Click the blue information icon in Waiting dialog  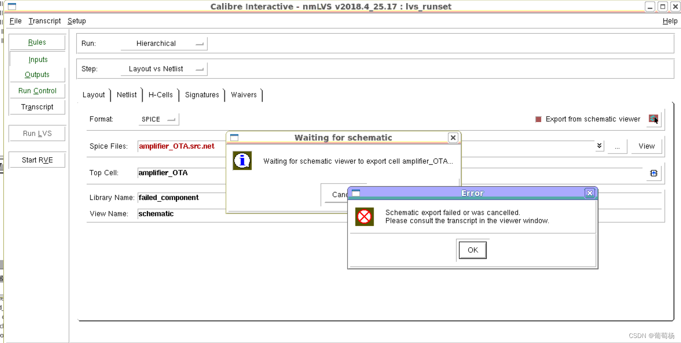pyautogui.click(x=242, y=160)
